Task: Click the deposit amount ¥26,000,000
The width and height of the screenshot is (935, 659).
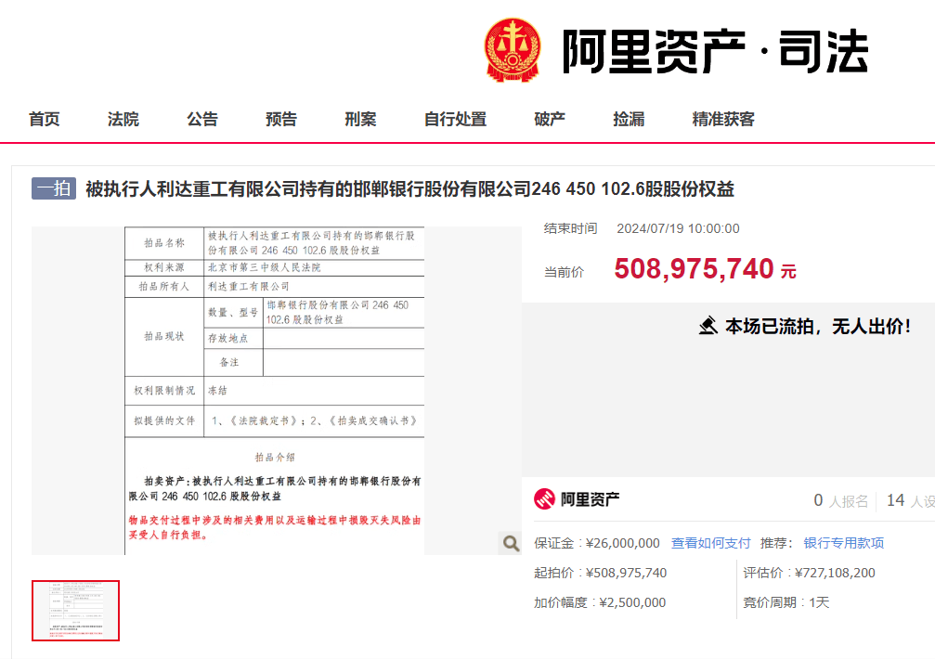Action: click(x=623, y=543)
